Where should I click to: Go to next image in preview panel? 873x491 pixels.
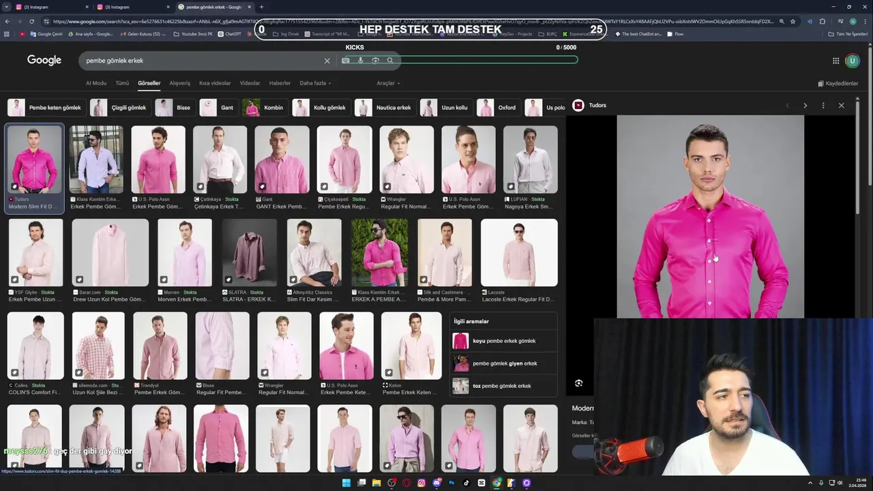[805, 106]
